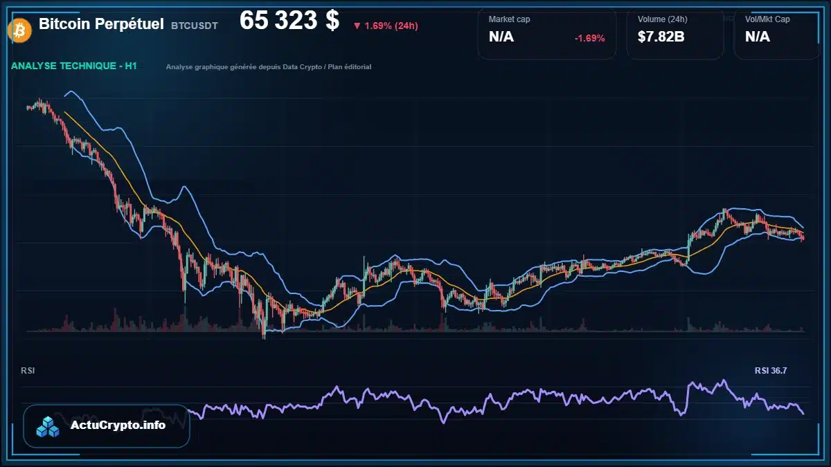Click the Market cap label
Viewport: 831px width, 467px height.
pos(509,19)
